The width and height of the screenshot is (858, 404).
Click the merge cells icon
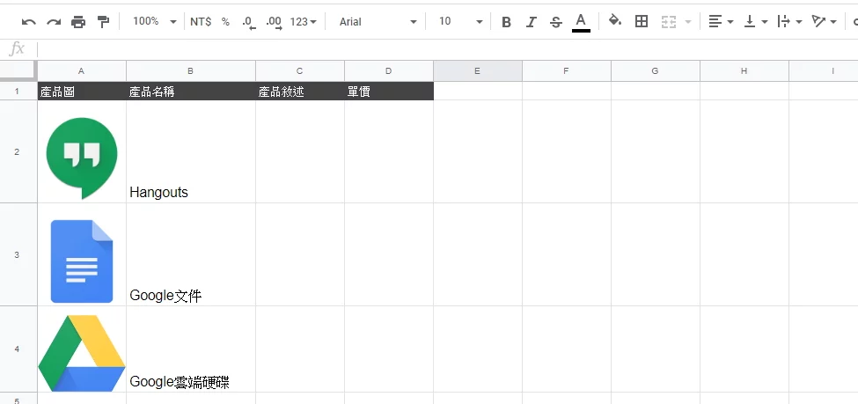point(669,22)
